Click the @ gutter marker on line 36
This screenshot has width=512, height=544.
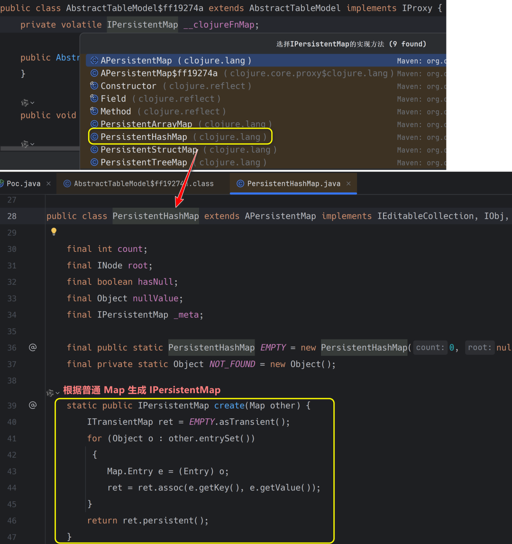click(x=33, y=347)
